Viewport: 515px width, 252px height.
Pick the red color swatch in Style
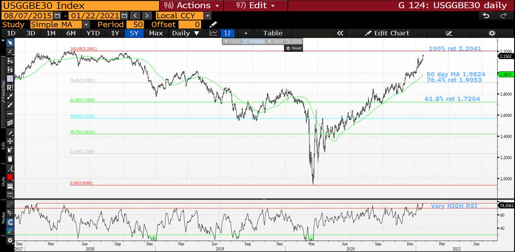click(10, 177)
